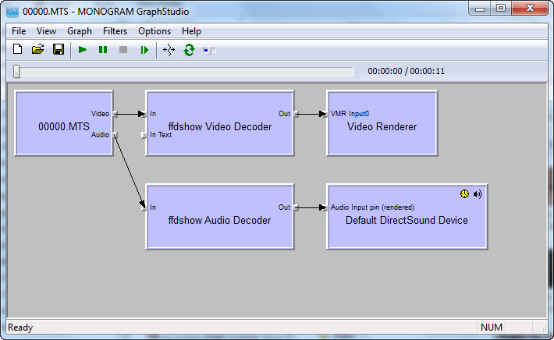The image size is (554, 340).
Task: Click the Ready status bar text
Action: pyautogui.click(x=20, y=328)
